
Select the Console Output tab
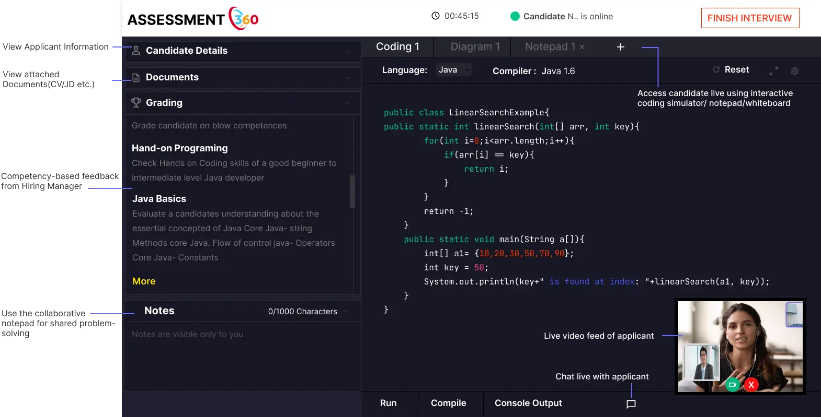coord(528,403)
